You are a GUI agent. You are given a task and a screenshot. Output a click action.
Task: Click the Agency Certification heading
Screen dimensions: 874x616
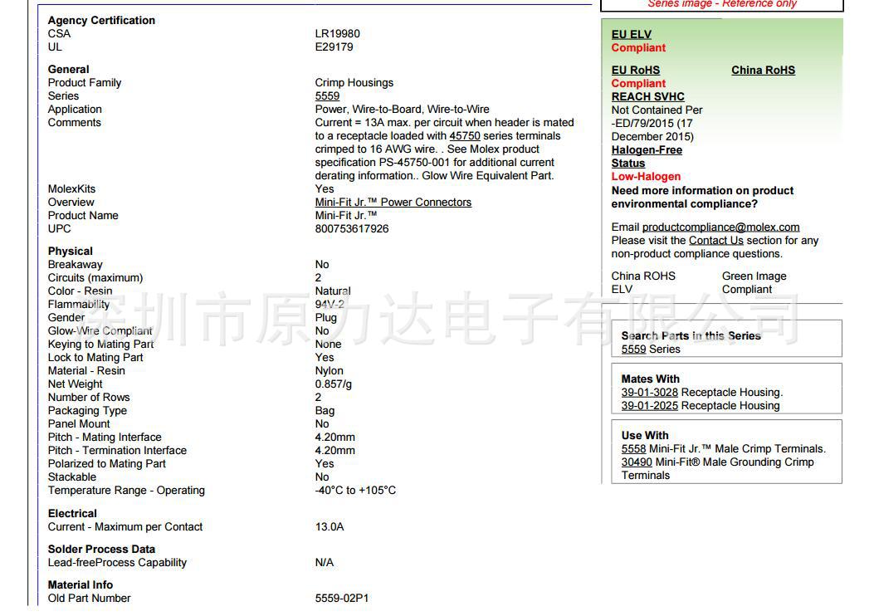[101, 21]
